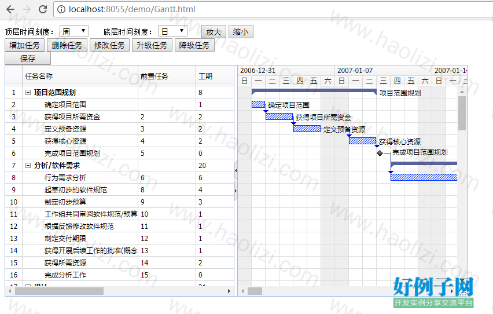Click predecessor cell 14 of 获得所需资源

click(x=167, y=262)
